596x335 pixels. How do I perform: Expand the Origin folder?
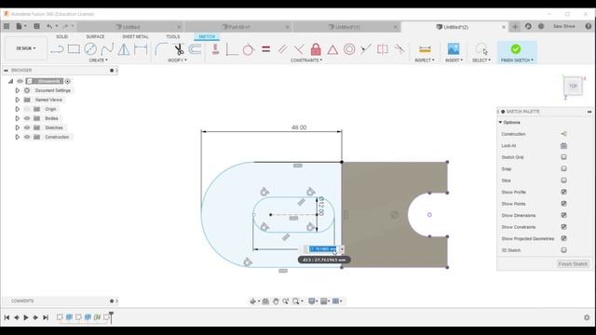17,109
